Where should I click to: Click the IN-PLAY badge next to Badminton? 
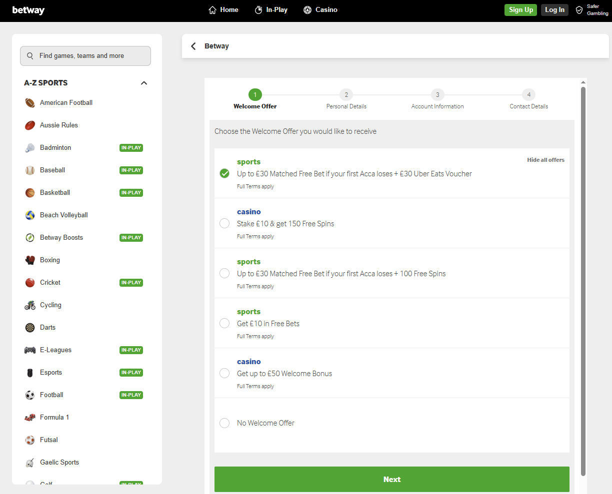point(131,148)
